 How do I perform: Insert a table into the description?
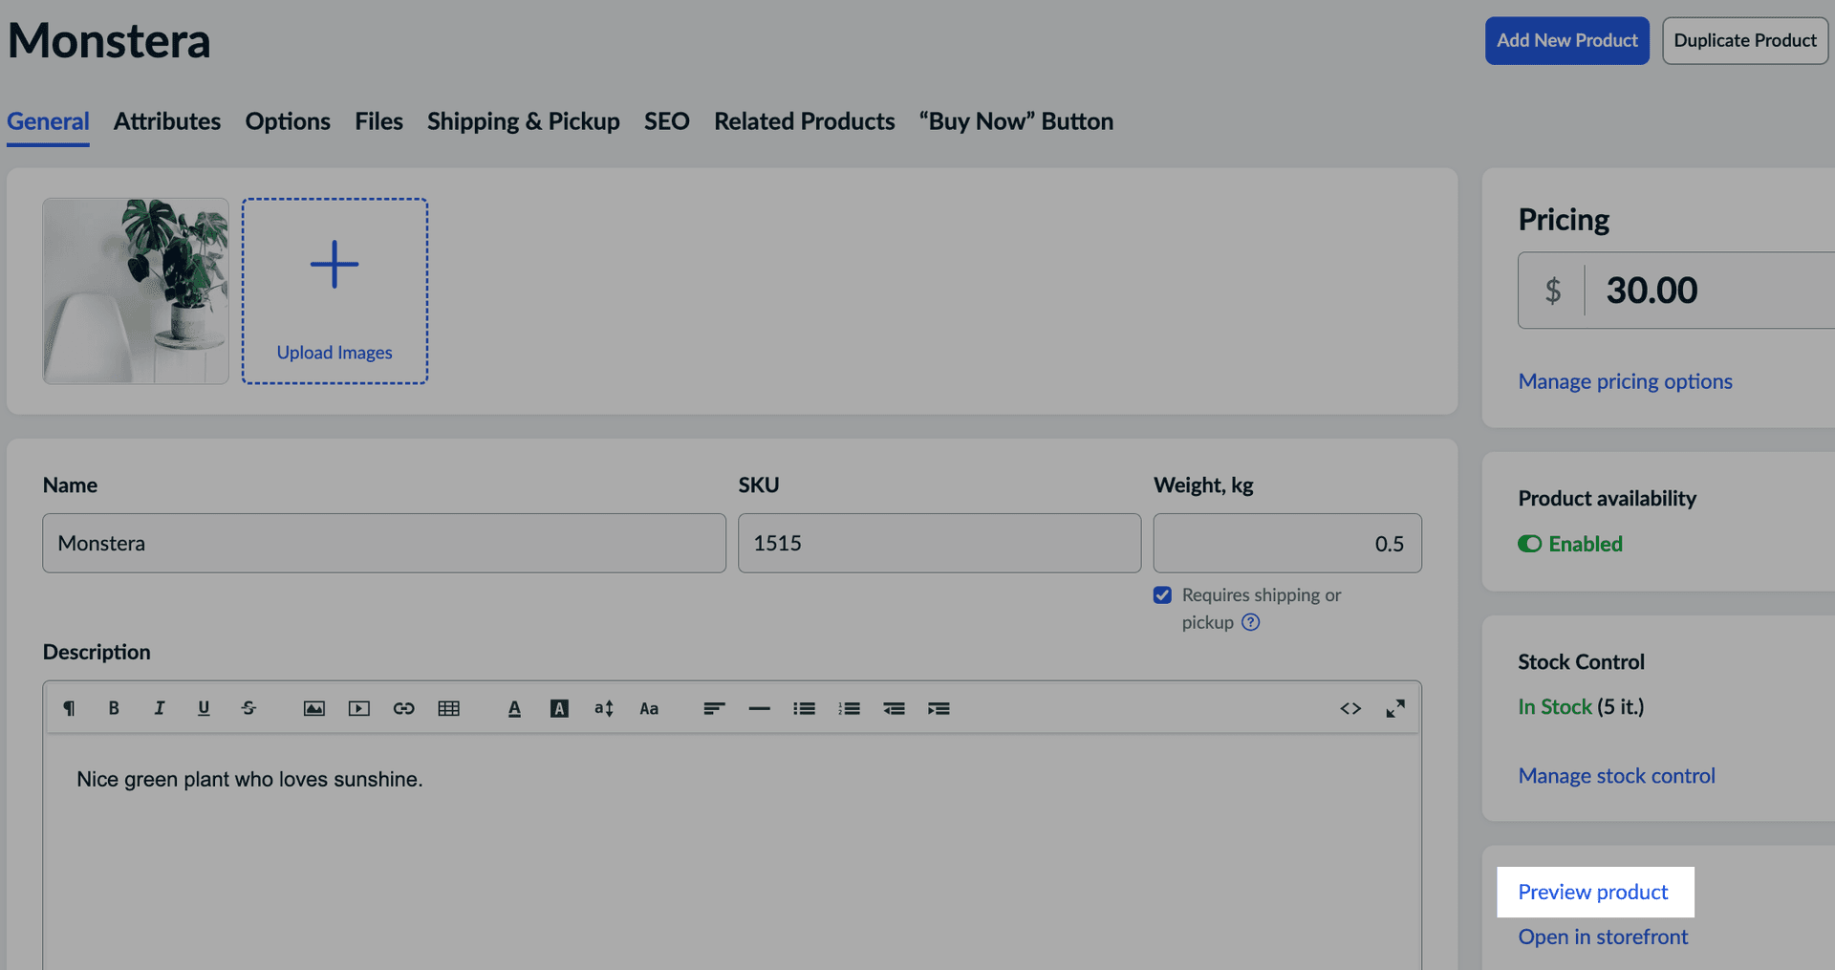(448, 708)
